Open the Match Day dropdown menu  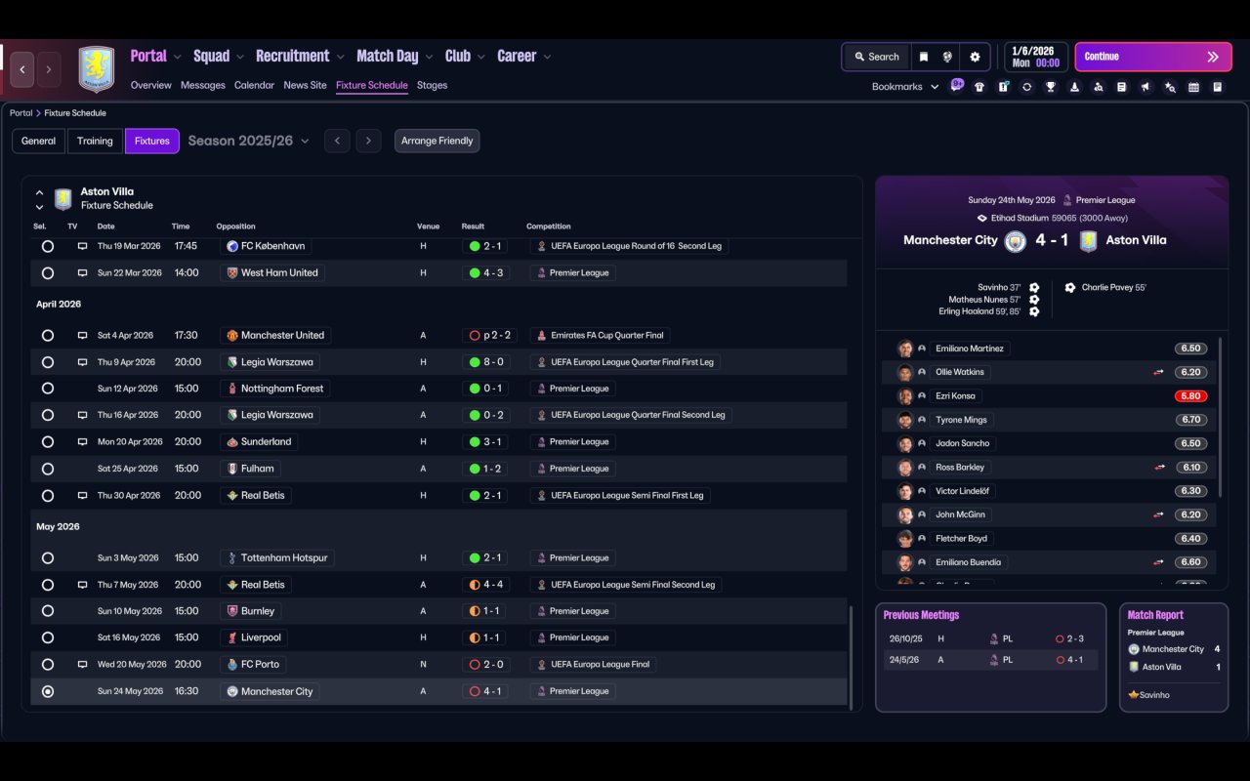tap(395, 57)
